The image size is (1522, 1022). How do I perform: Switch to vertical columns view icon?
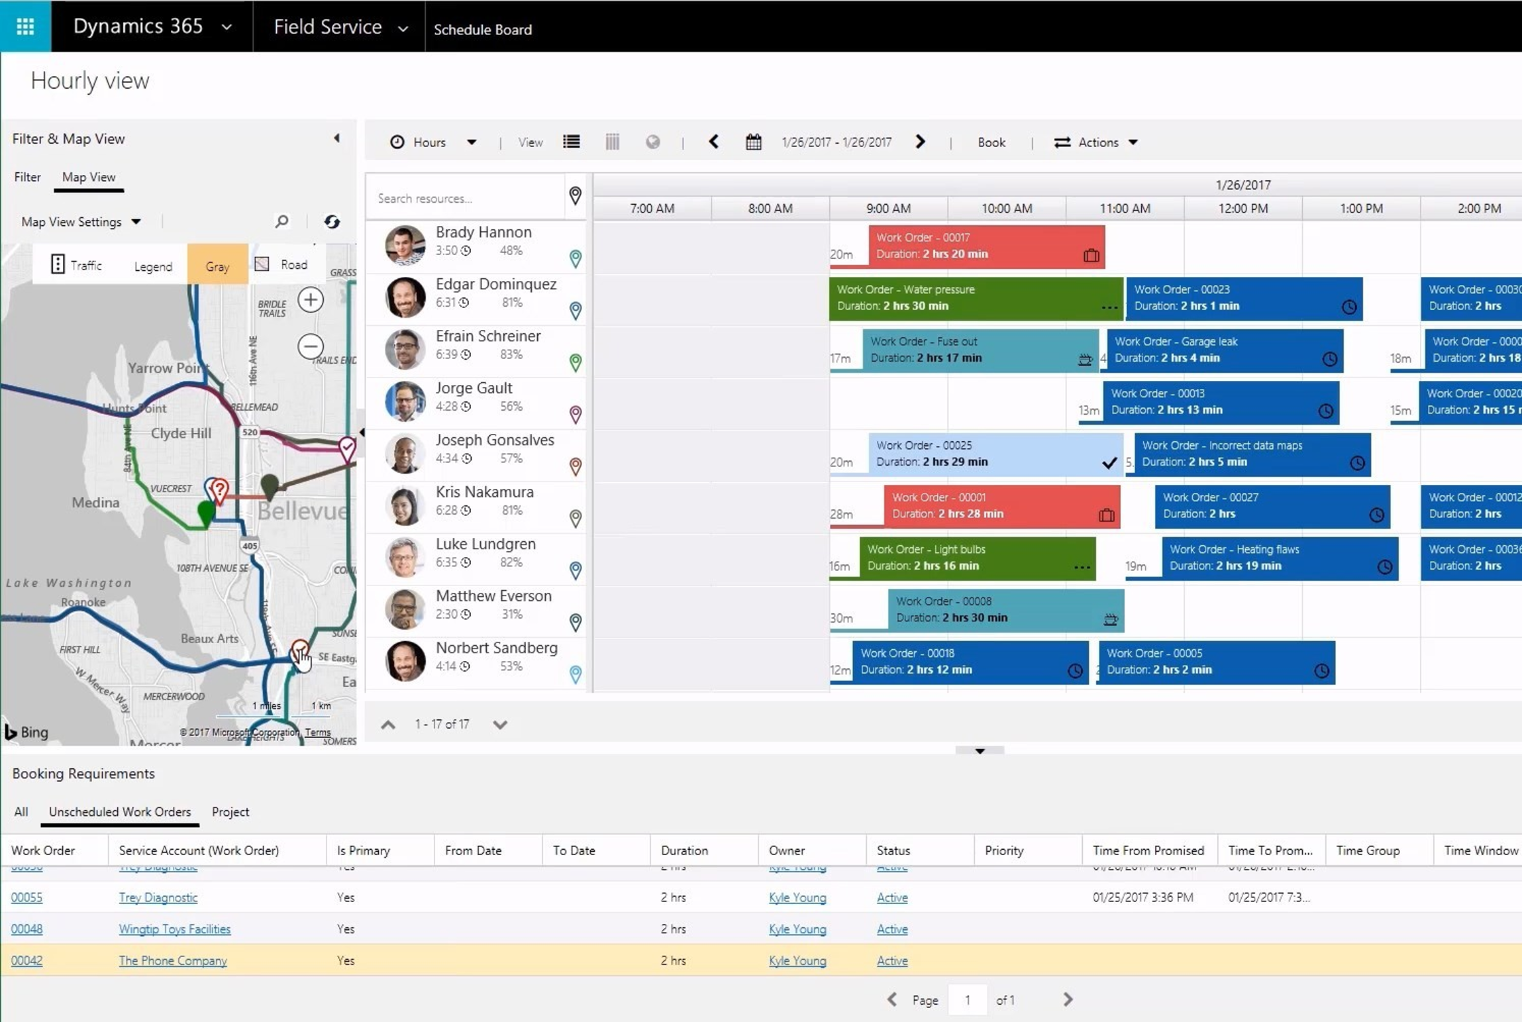pos(613,142)
